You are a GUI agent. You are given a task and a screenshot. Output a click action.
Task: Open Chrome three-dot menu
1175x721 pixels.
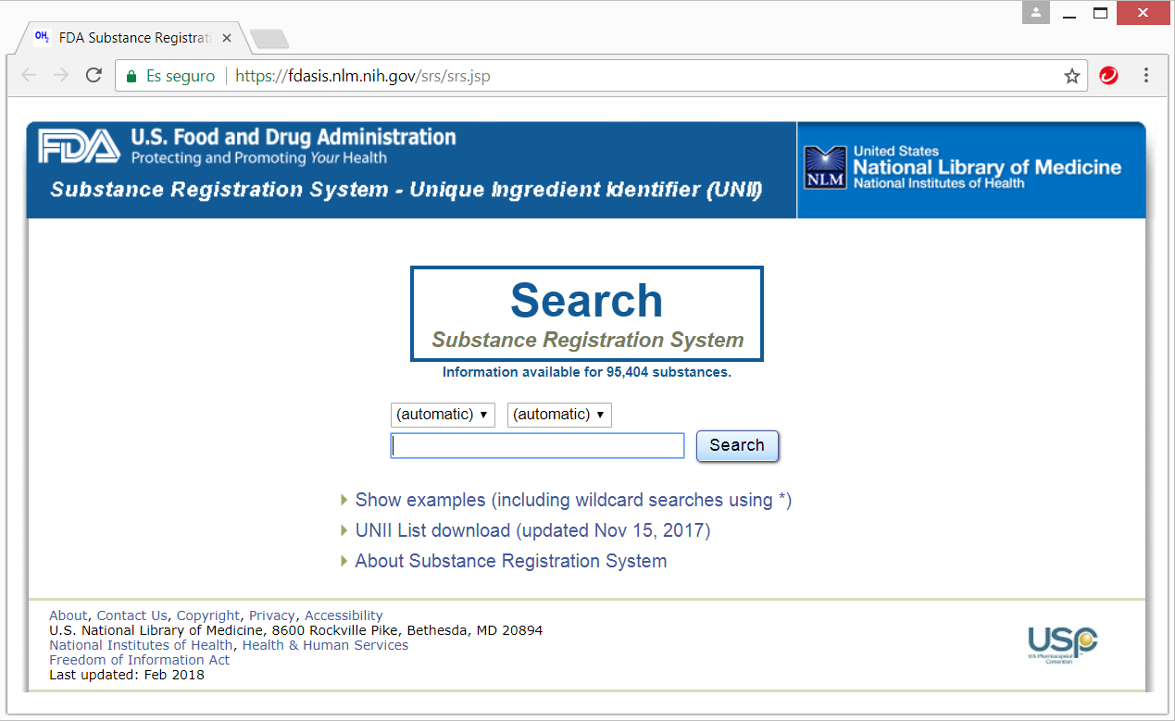coord(1146,76)
